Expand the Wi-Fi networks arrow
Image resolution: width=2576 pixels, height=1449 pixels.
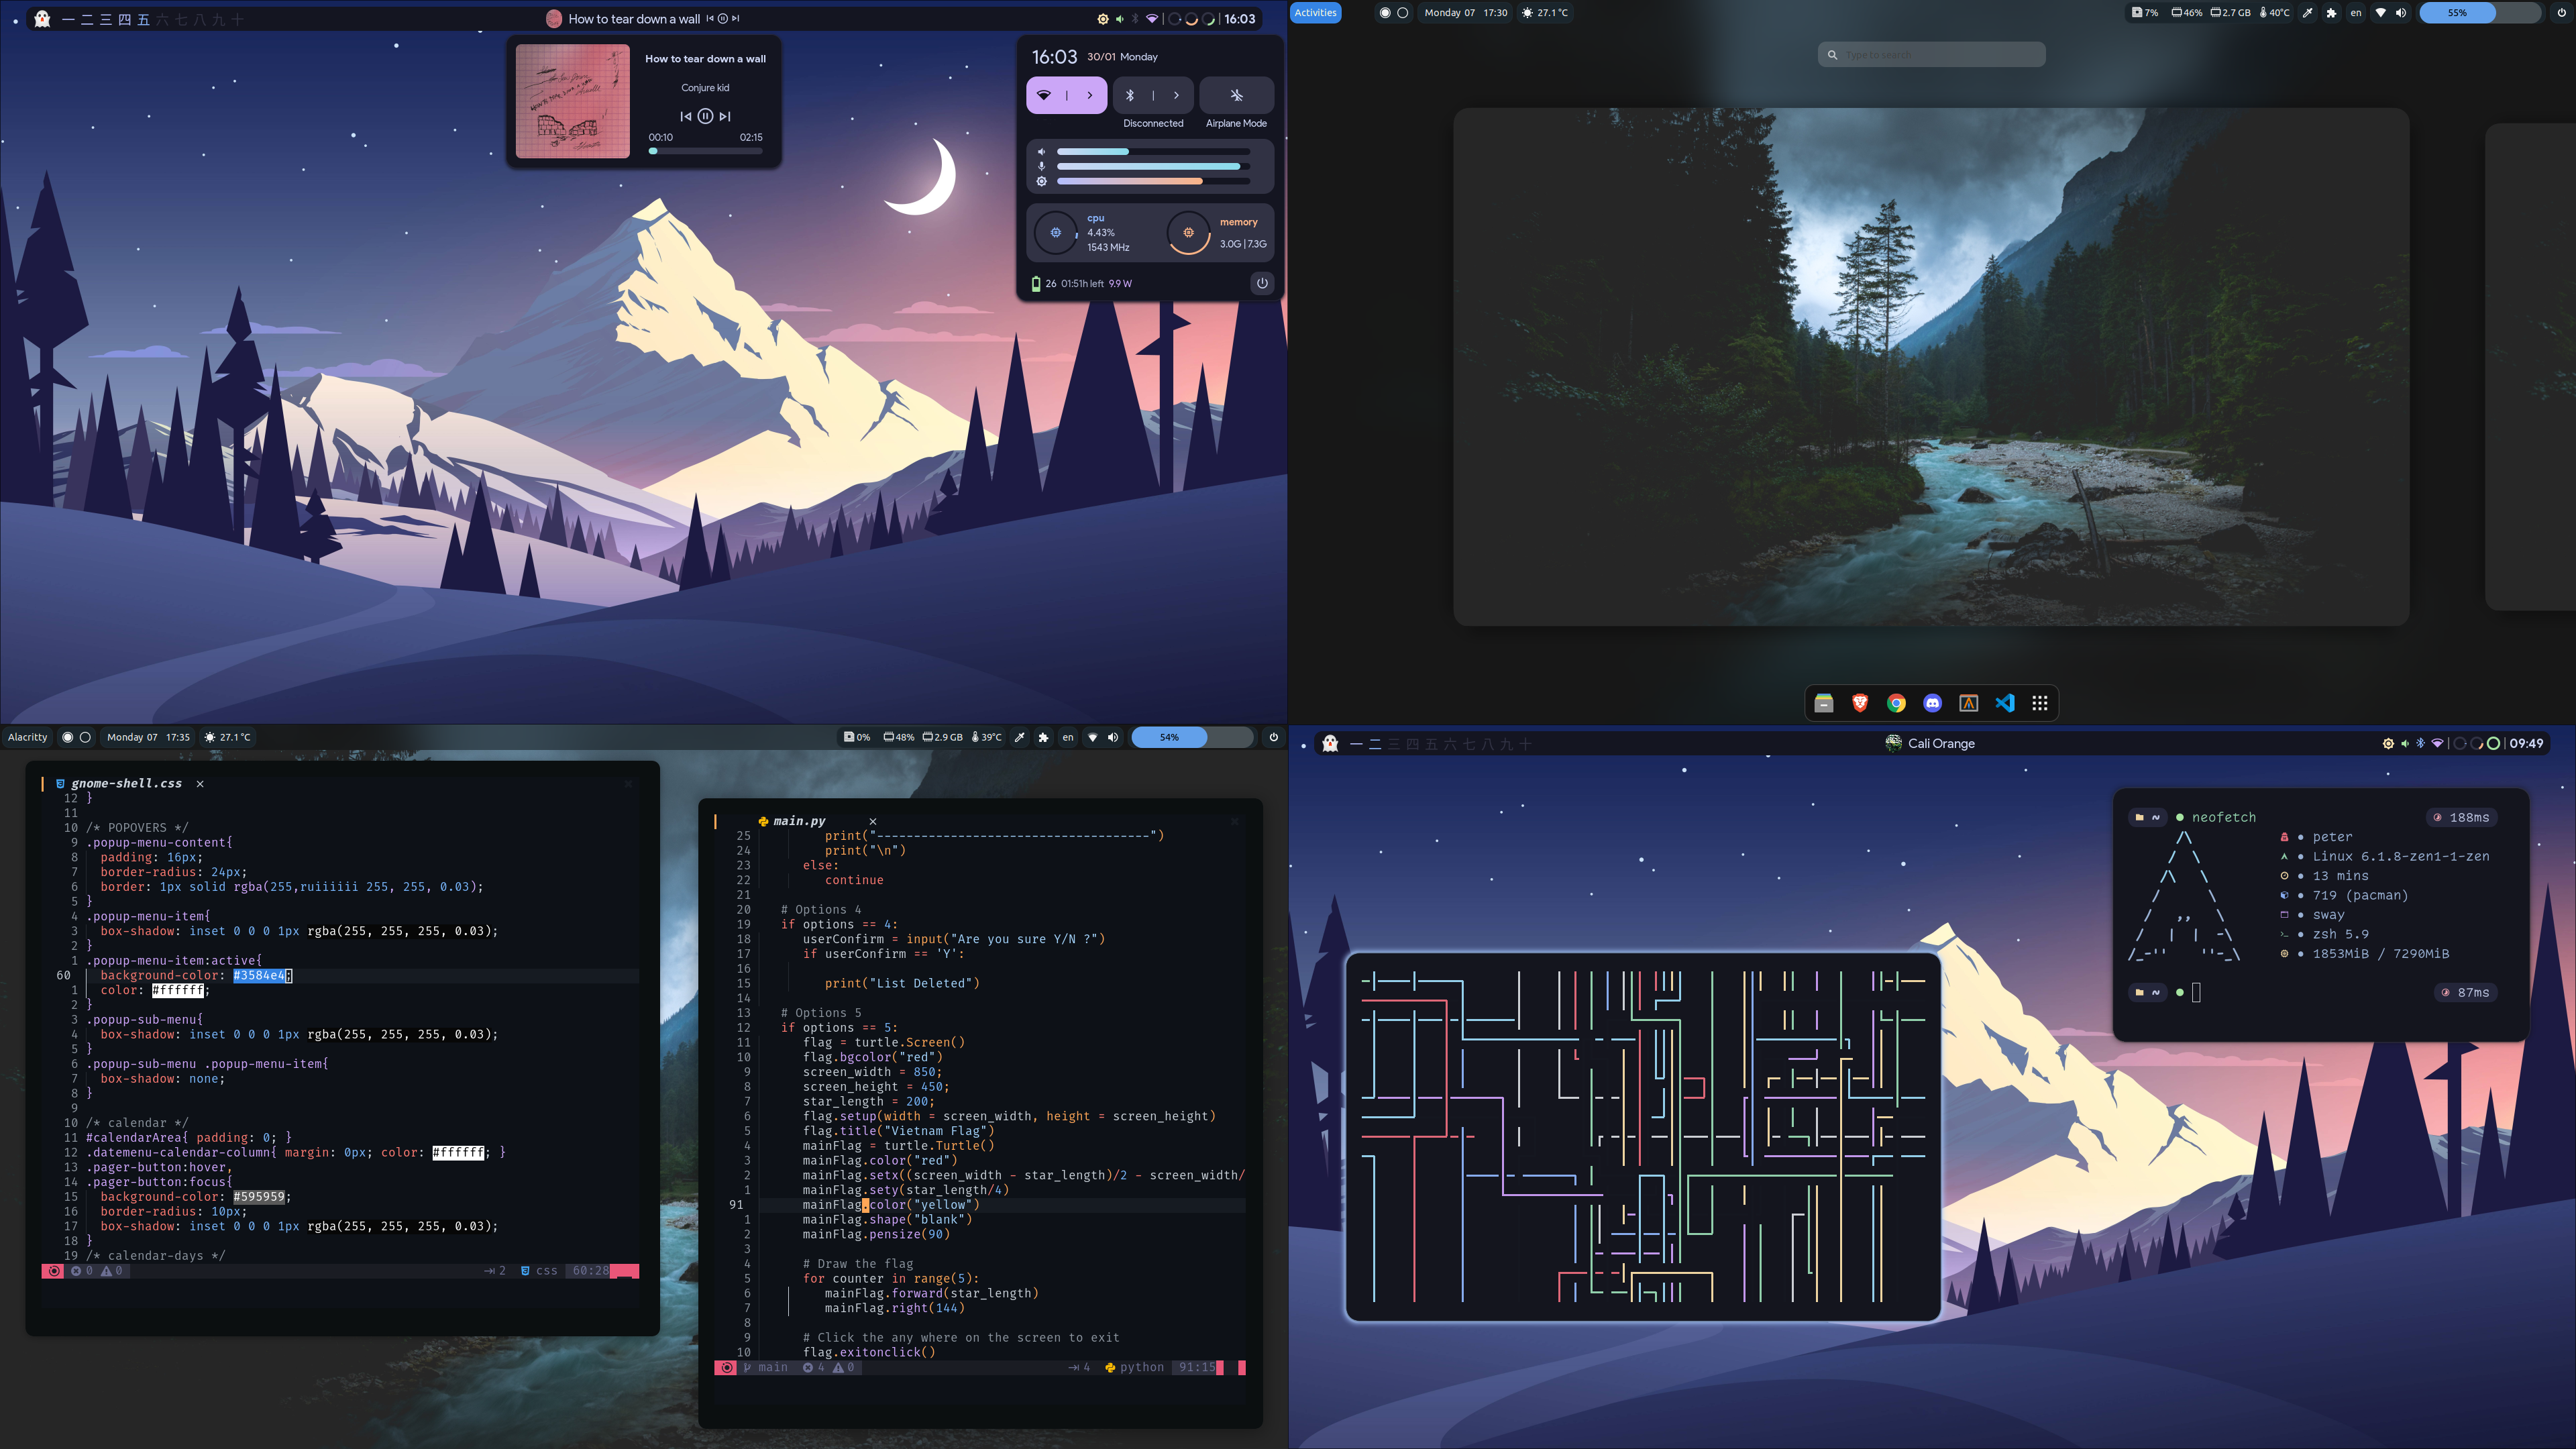coord(1090,95)
